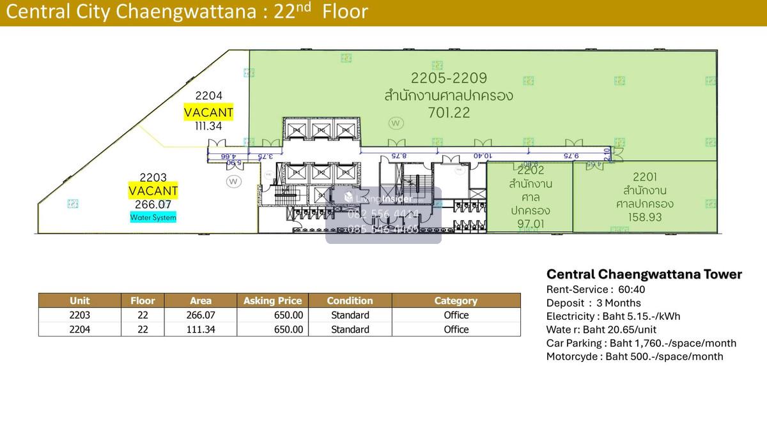Click the circled W symbol near unit 2203
767x431 pixels.
pyautogui.click(x=233, y=182)
